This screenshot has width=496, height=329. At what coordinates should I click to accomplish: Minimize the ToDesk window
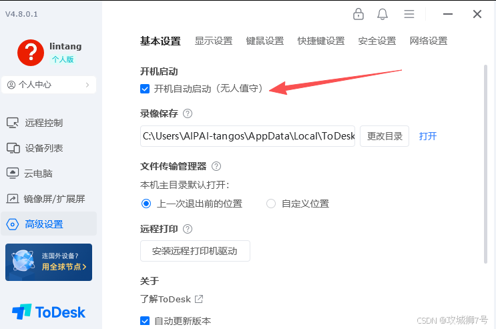[x=448, y=14]
